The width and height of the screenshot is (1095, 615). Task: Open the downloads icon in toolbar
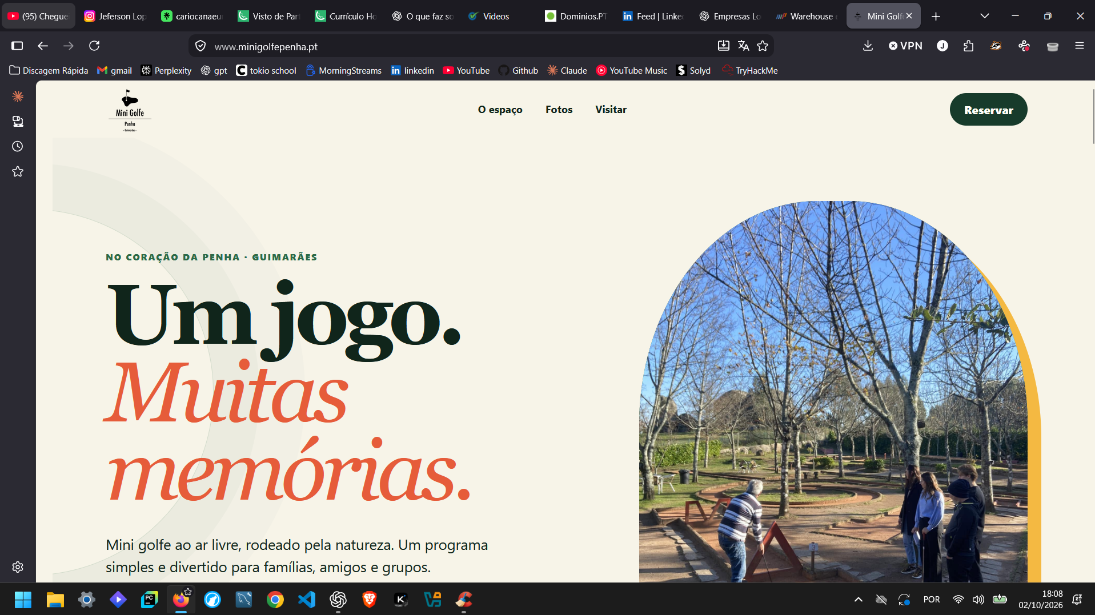[868, 46]
